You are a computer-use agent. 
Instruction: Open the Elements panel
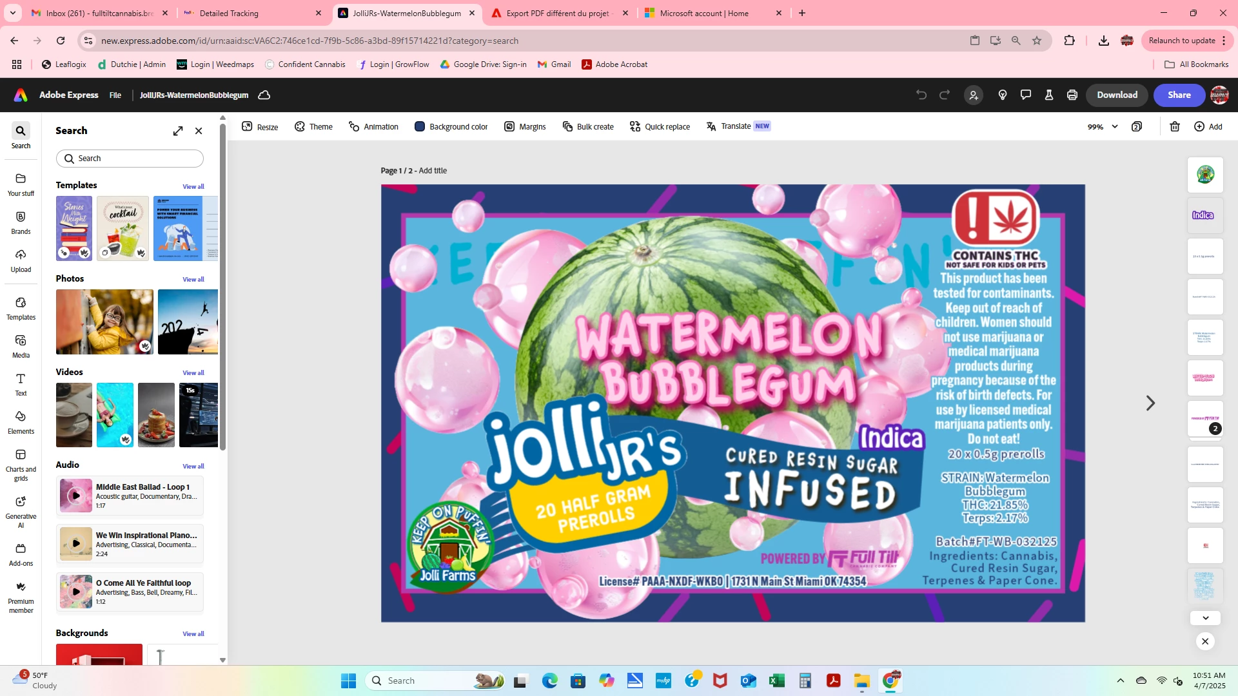21,422
